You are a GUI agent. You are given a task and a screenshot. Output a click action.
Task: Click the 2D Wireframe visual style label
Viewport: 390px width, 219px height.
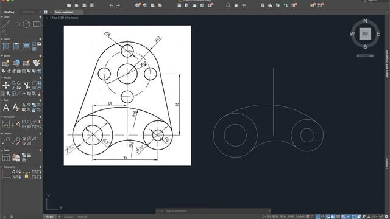click(x=69, y=18)
